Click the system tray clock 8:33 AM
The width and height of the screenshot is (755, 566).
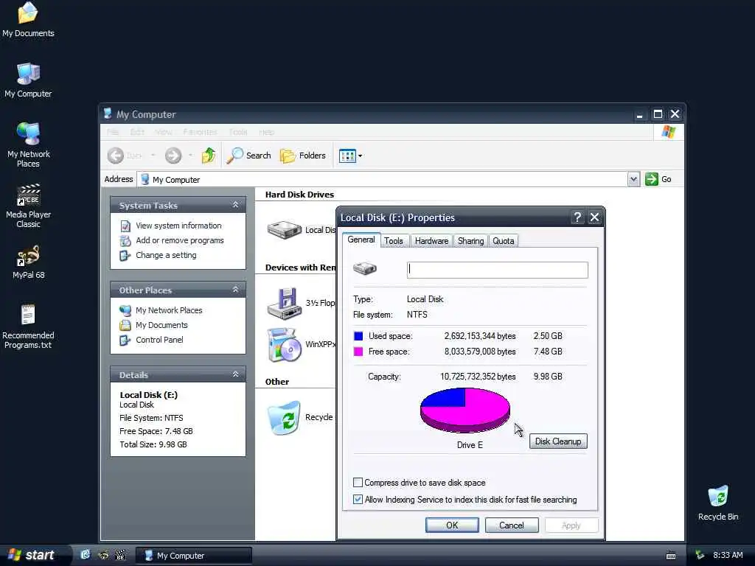[728, 556]
